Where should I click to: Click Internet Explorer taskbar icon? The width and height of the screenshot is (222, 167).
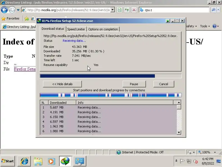click(24, 161)
